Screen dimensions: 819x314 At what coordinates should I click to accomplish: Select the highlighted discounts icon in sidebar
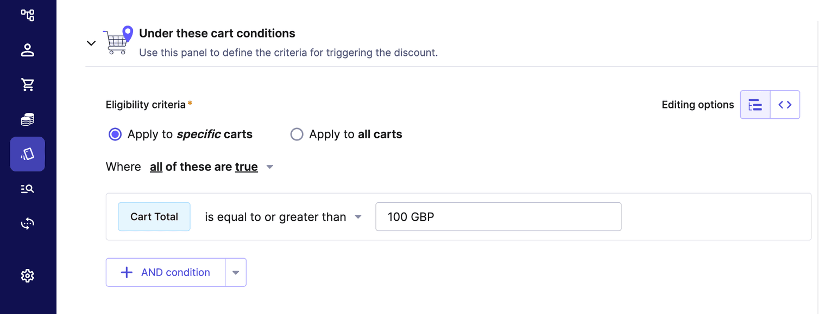(27, 154)
